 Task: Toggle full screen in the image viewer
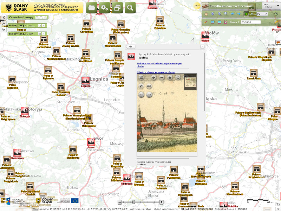click(x=178, y=77)
